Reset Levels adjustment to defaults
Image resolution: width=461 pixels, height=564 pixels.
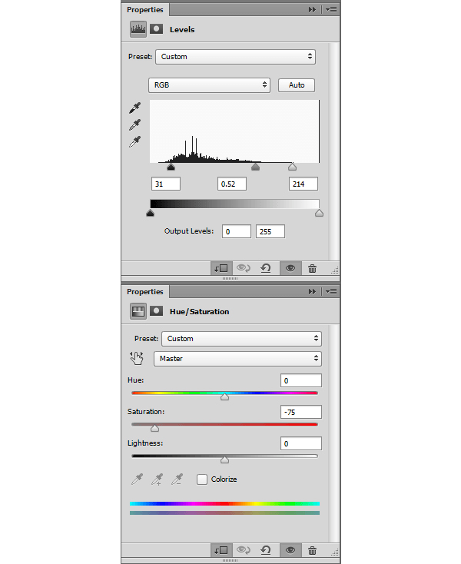coord(266,268)
